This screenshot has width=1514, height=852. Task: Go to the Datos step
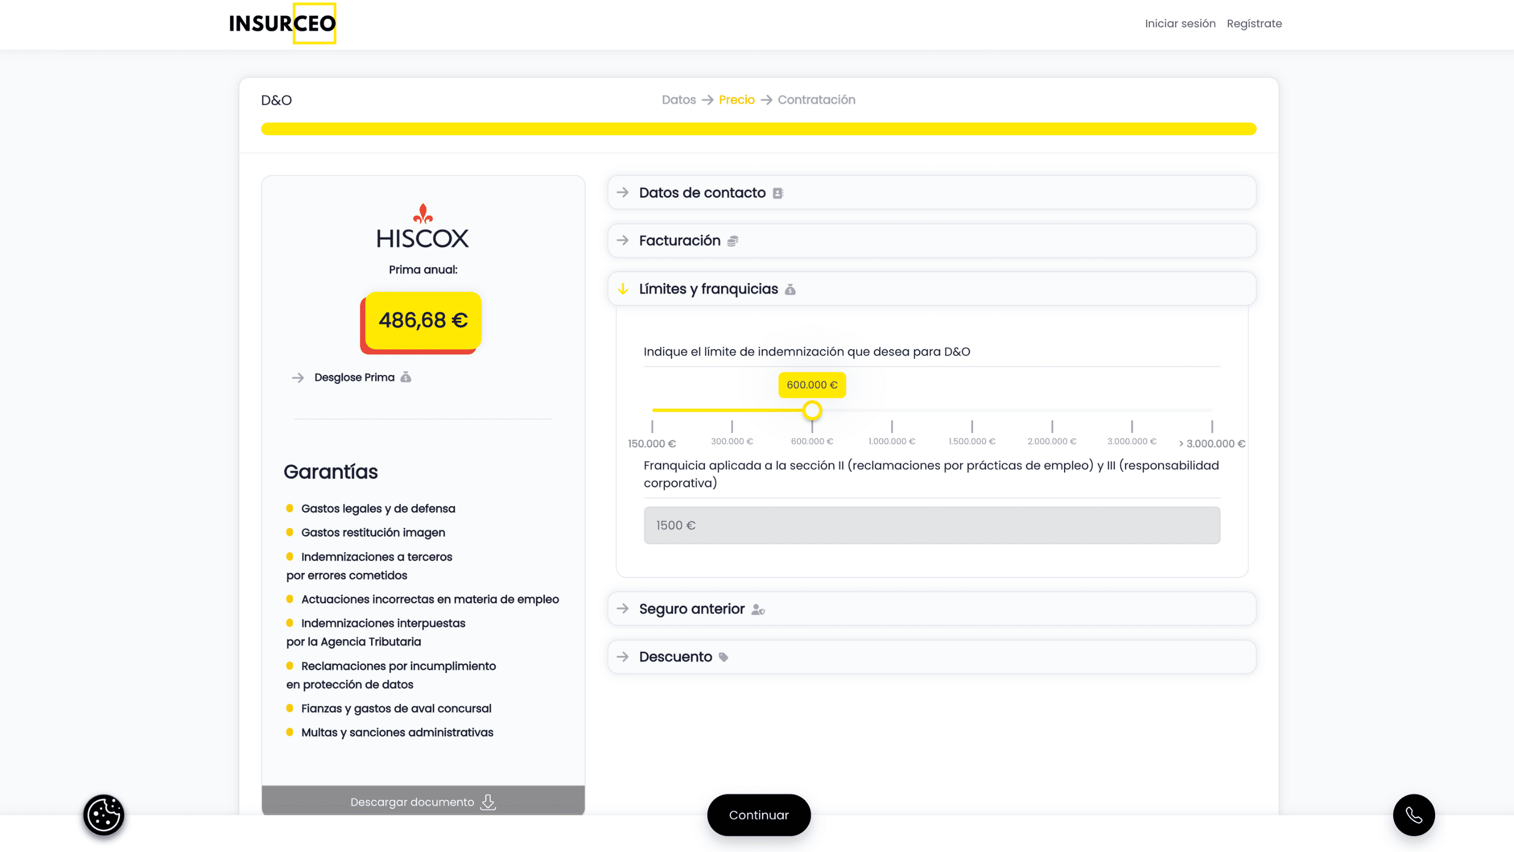[x=678, y=100]
